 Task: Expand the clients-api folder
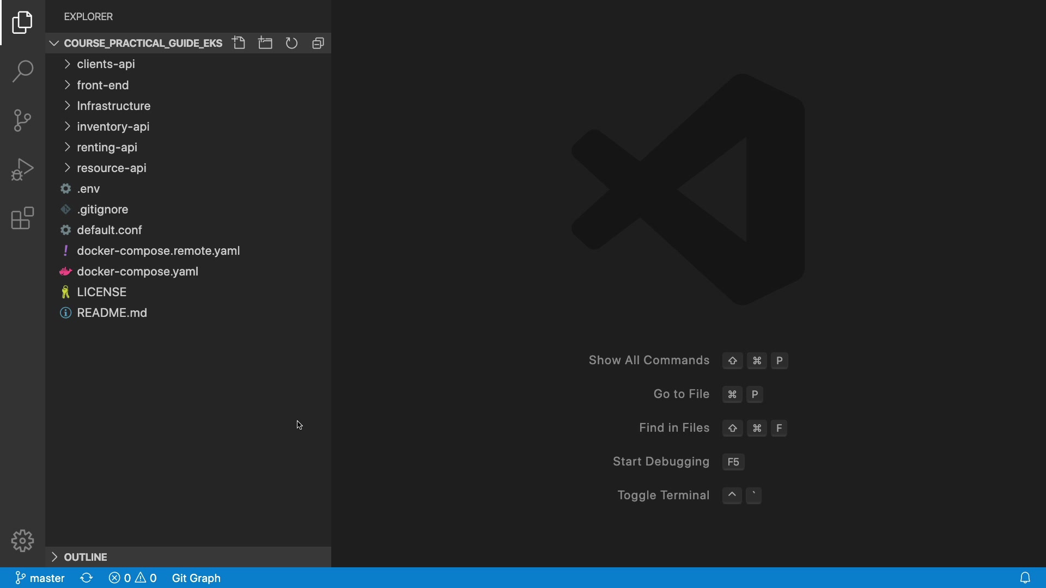tap(106, 64)
